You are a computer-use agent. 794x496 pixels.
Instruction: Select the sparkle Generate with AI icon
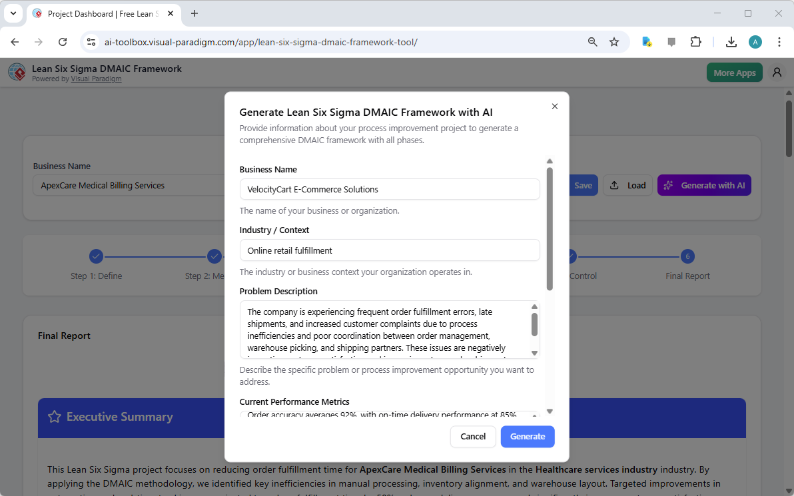[x=669, y=185]
